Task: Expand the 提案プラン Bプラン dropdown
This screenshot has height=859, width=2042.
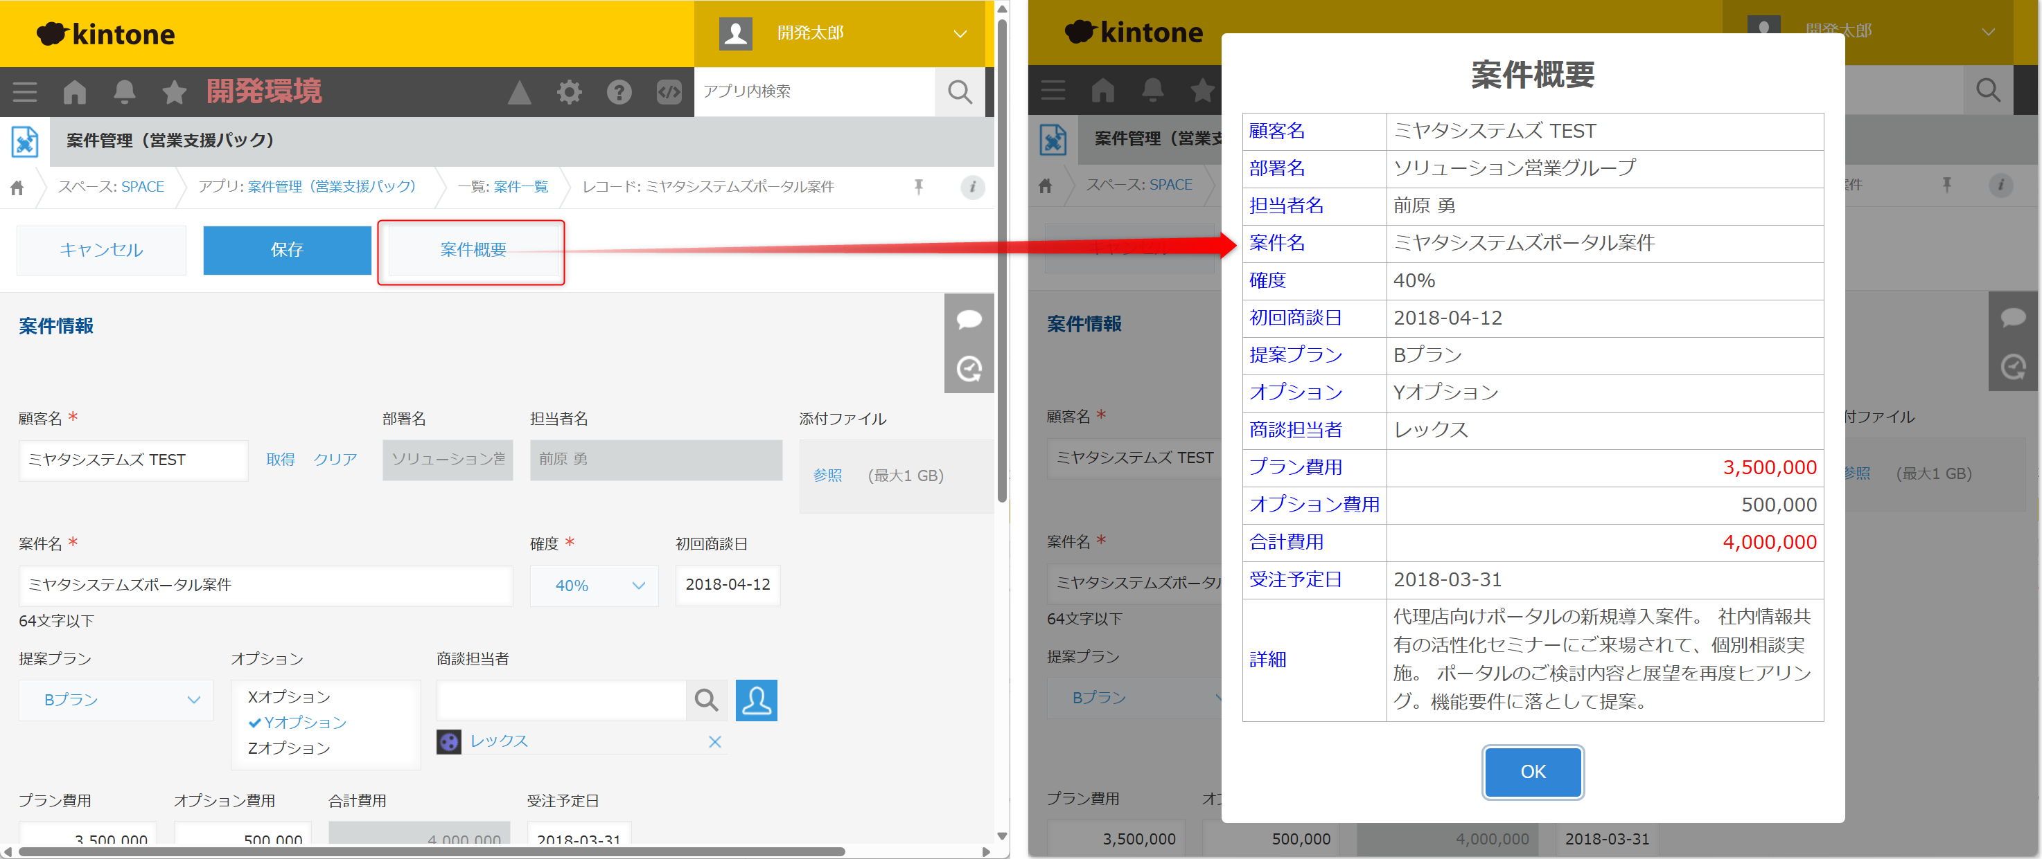Action: point(116,700)
